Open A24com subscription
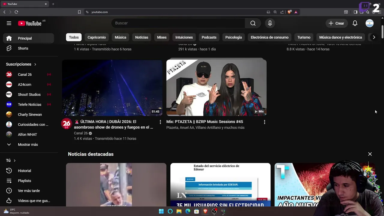Screen dimensions: 384x216 point(28,85)
